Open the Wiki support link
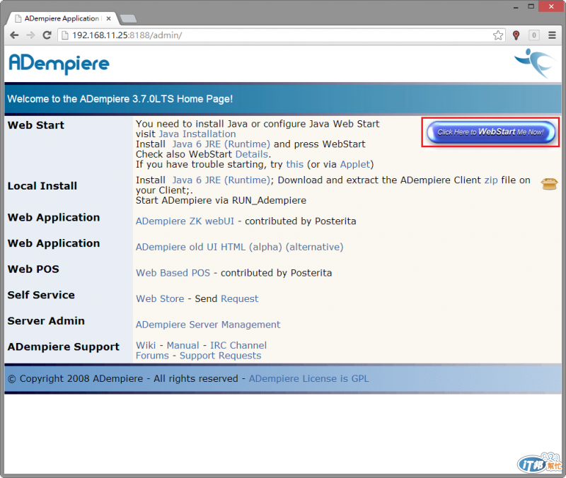 146,345
